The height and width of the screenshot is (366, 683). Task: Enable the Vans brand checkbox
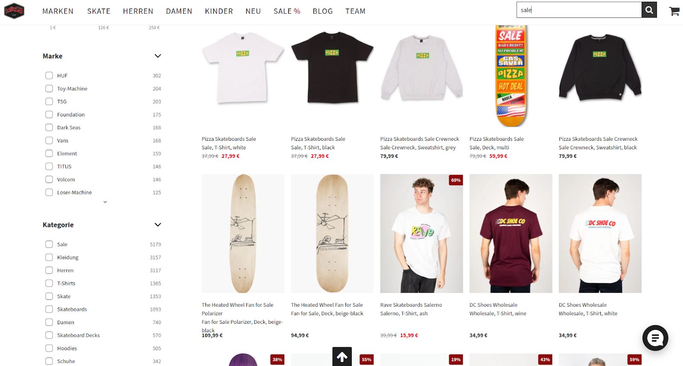point(49,140)
